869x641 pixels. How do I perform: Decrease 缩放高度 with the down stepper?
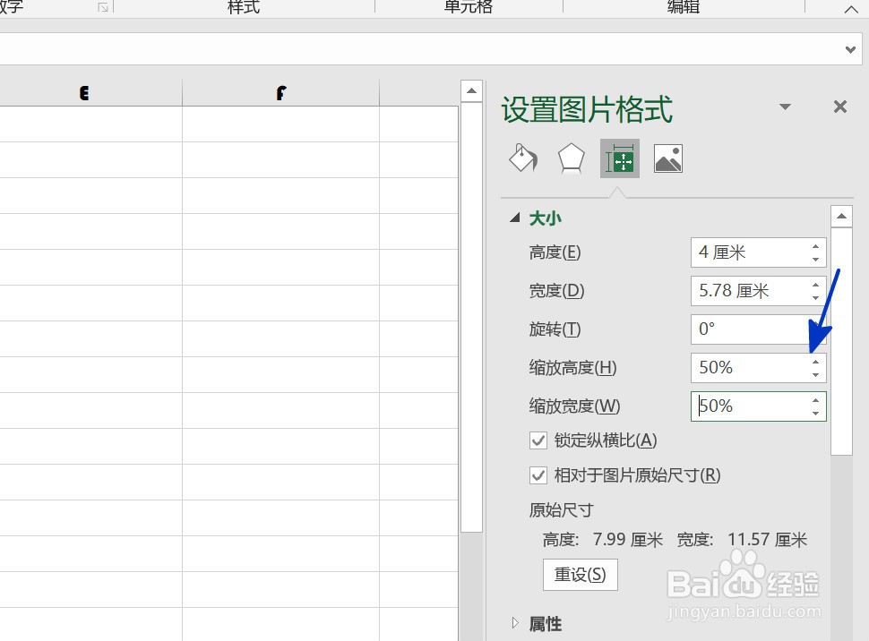coord(814,372)
